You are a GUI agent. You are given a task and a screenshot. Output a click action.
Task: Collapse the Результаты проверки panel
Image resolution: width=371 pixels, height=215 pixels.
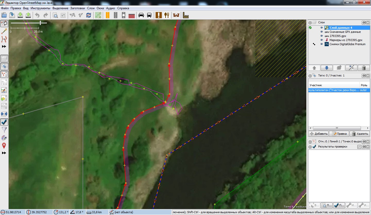(310, 147)
